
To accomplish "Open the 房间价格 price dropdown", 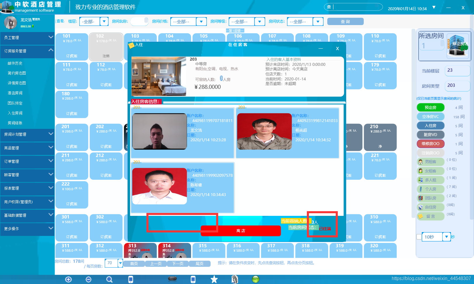I will pyautogui.click(x=201, y=21).
